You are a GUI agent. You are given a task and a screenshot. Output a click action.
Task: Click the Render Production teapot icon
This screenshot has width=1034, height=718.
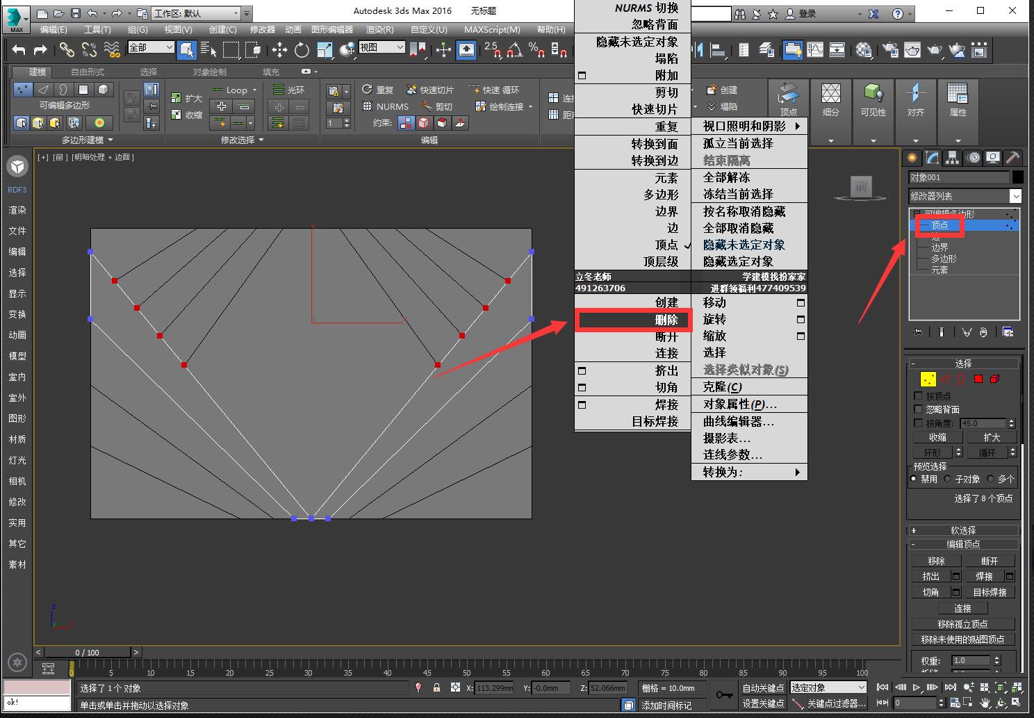tap(957, 49)
